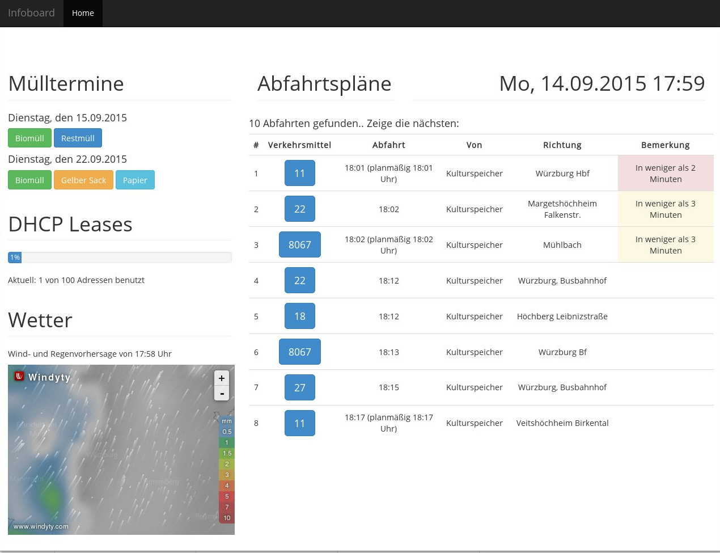Select Biomüll button for 15.09.2015
This screenshot has height=553, width=720.
pyautogui.click(x=29, y=138)
